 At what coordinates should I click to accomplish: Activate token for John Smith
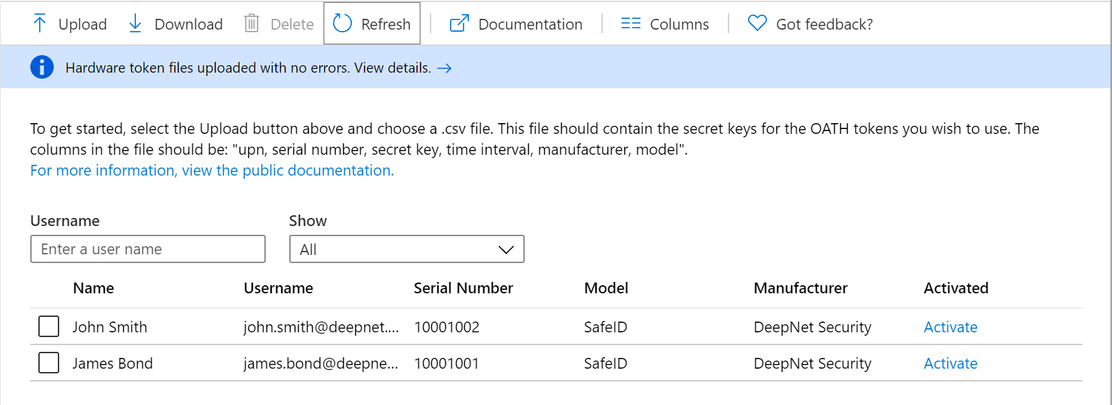[950, 327]
